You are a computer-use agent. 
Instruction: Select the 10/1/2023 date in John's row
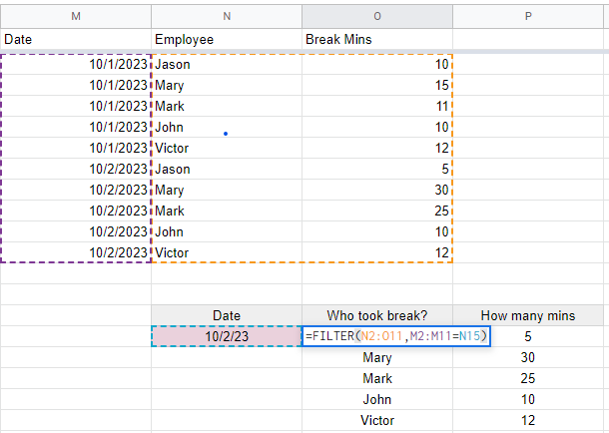click(76, 127)
